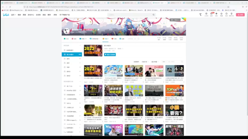Image resolution: width=248 pixels, height=139 pixels.
Task: Switch to the 设置 space tab
Action: pyautogui.click(x=122, y=39)
